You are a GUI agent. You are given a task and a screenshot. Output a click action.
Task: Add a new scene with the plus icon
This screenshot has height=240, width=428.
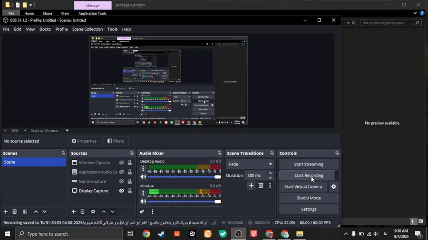pyautogui.click(x=5, y=212)
